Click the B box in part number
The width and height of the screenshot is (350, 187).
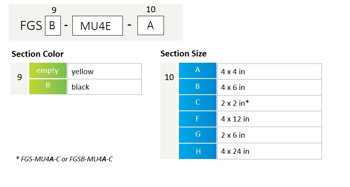click(x=53, y=26)
